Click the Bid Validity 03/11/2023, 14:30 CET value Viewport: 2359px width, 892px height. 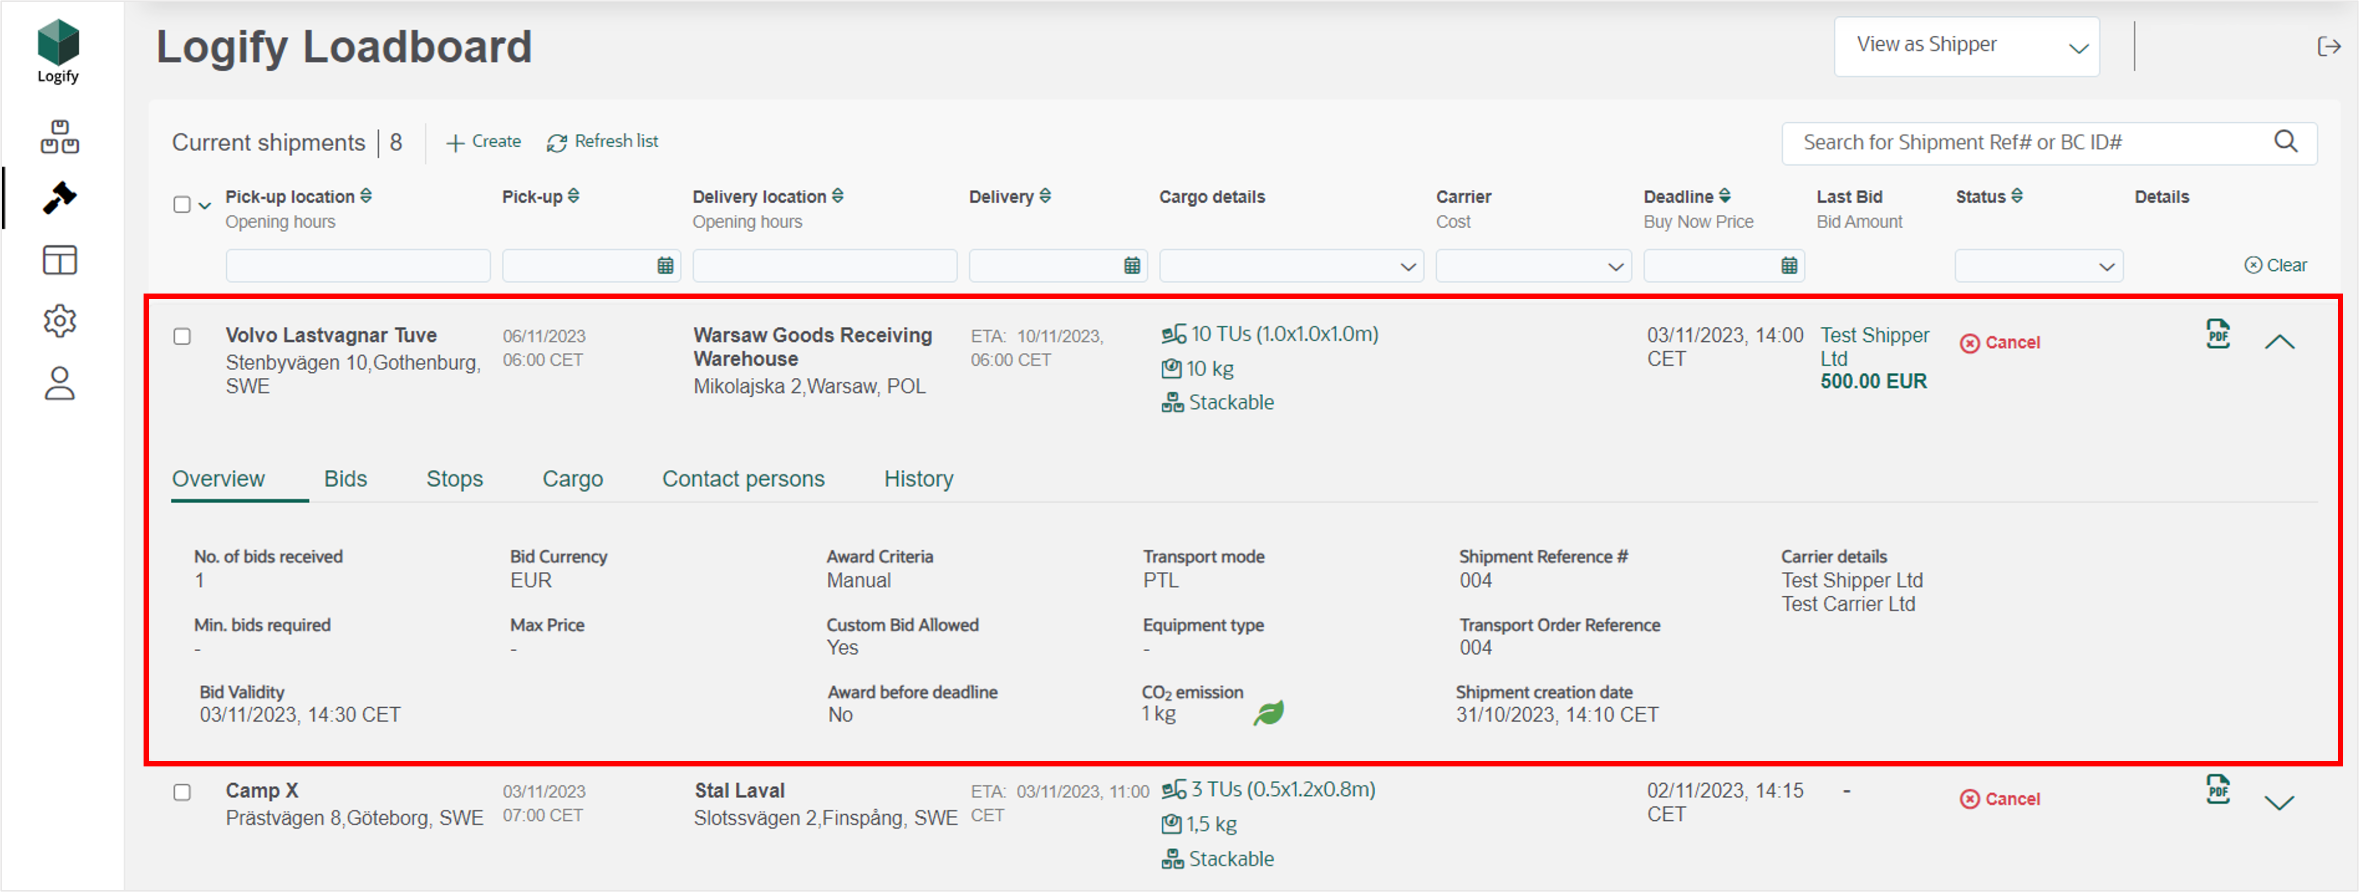pos(300,715)
